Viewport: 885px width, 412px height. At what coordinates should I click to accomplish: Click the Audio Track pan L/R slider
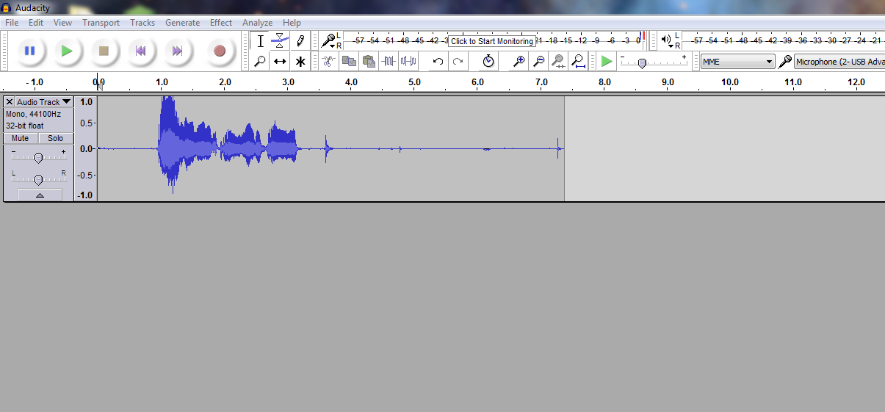pyautogui.click(x=38, y=178)
